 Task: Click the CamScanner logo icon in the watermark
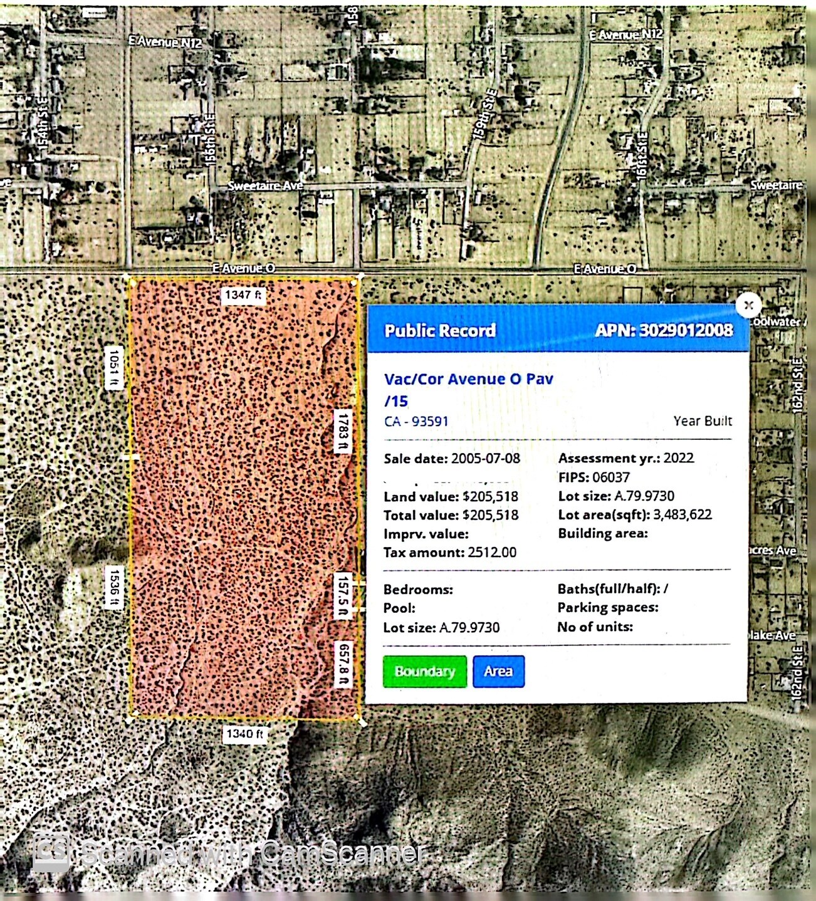coord(51,852)
